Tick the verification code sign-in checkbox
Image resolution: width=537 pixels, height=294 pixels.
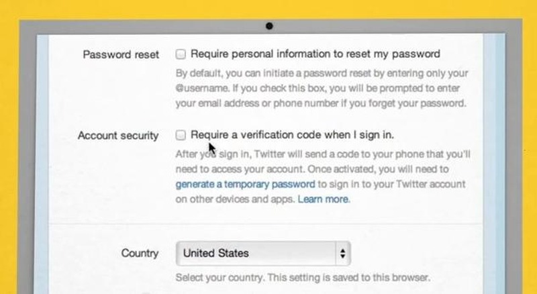coord(181,135)
